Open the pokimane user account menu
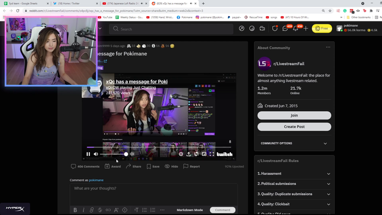 point(357,28)
